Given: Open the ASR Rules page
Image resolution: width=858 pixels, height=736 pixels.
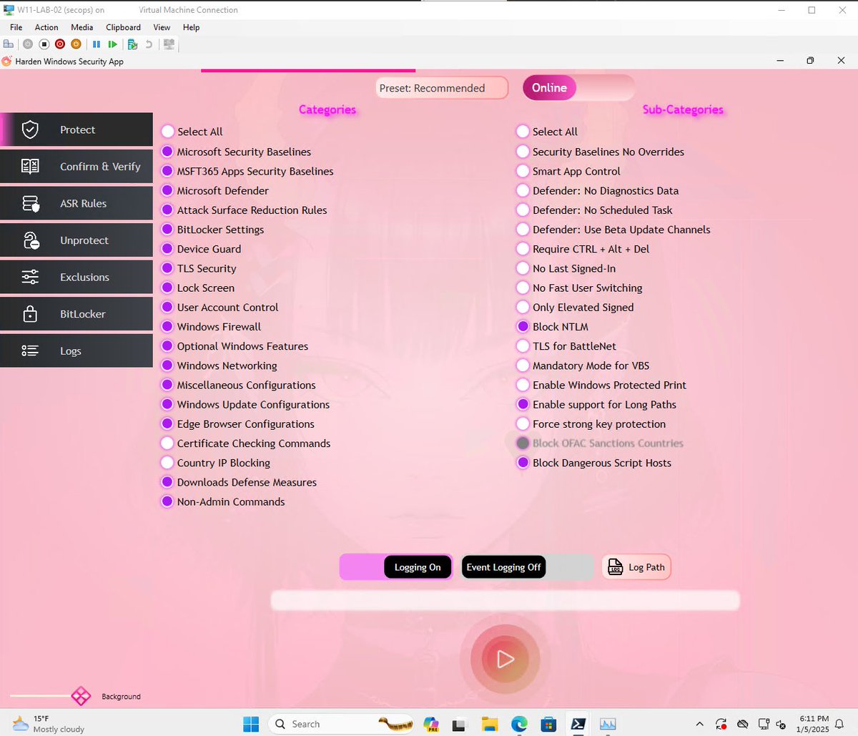Looking at the screenshot, I should (x=77, y=203).
